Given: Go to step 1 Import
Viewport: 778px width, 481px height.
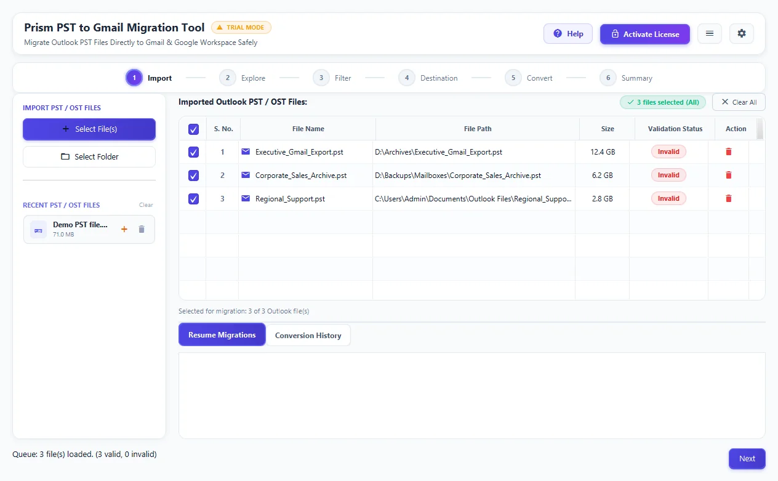Looking at the screenshot, I should coord(149,78).
